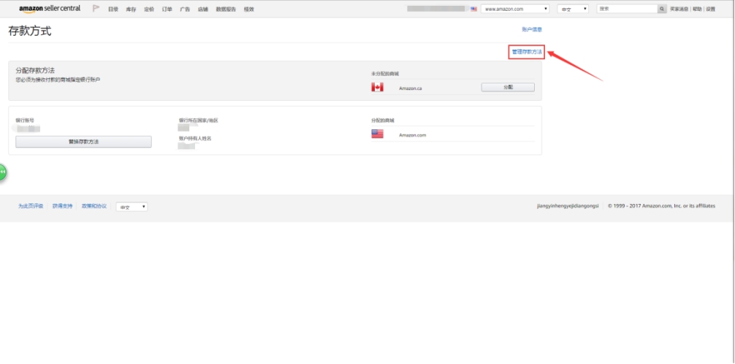Open the www.amazon.com marketplace dropdown

(x=516, y=9)
